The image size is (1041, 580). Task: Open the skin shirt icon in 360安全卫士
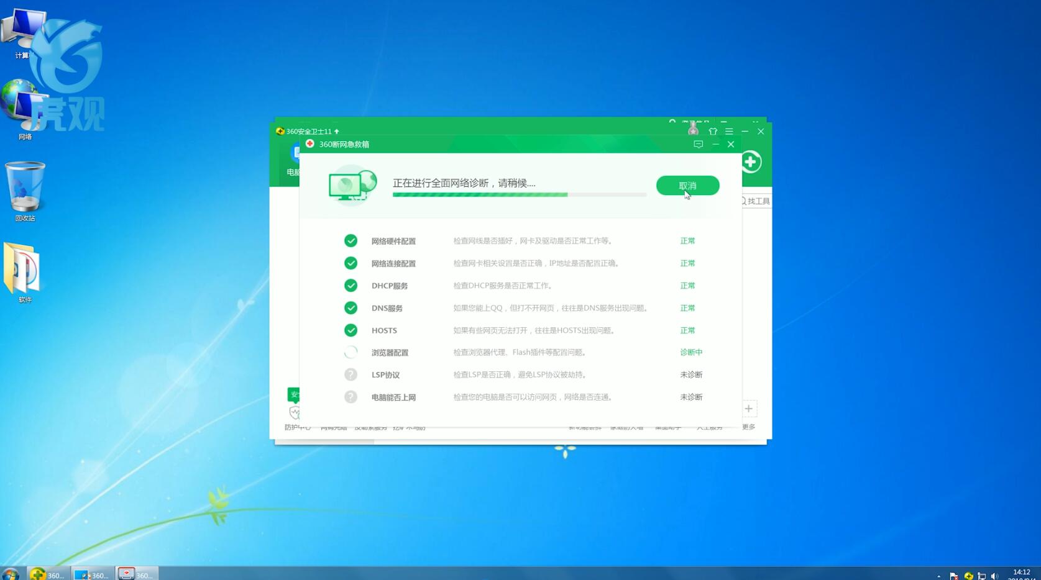713,131
